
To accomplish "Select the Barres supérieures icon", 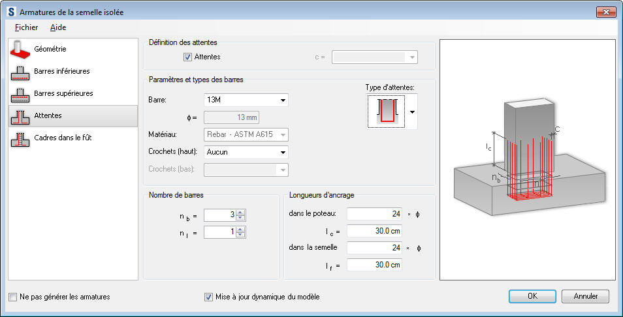I will click(22, 94).
